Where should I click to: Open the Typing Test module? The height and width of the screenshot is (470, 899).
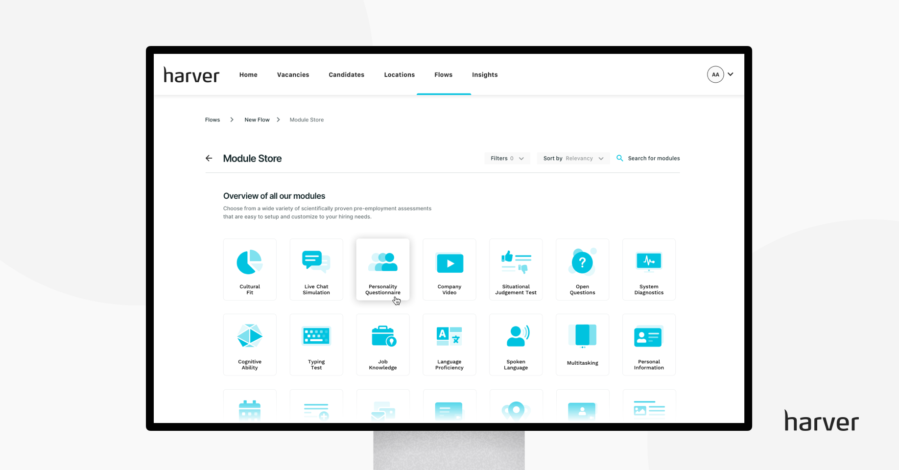tap(316, 345)
